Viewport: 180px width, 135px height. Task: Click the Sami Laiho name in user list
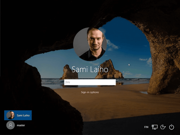(23, 115)
